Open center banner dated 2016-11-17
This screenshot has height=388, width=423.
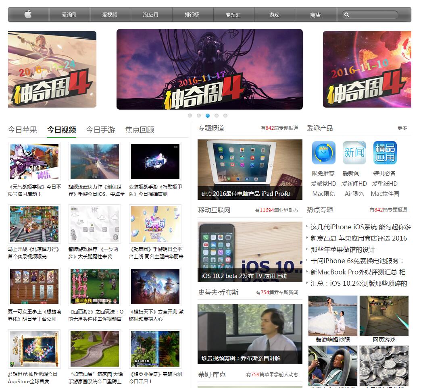click(x=210, y=69)
